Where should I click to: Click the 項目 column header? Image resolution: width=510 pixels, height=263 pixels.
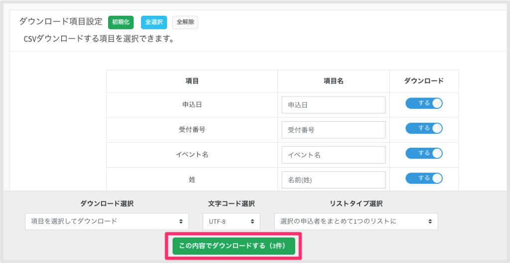click(192, 81)
